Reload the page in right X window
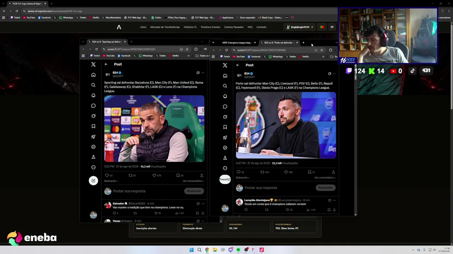The height and width of the screenshot is (254, 453). [x=226, y=50]
